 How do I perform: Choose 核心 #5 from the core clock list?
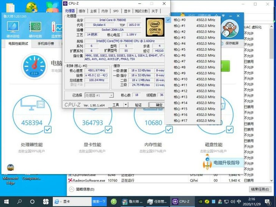tap(193, 49)
